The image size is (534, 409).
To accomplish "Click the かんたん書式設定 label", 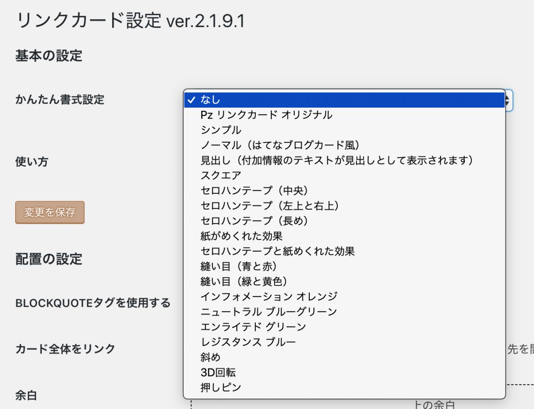I will [x=60, y=100].
